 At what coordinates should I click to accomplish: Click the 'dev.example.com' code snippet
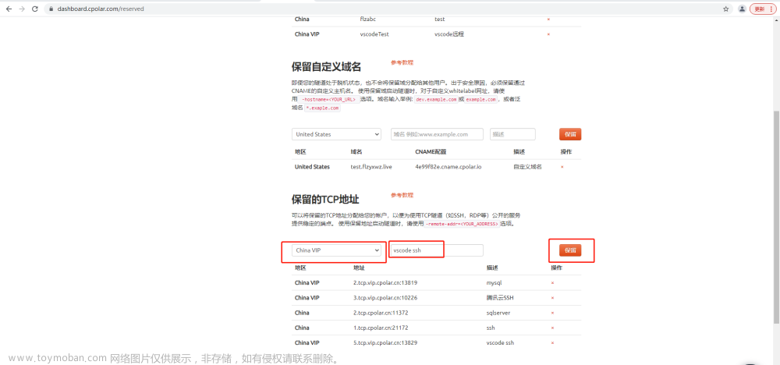(x=436, y=100)
